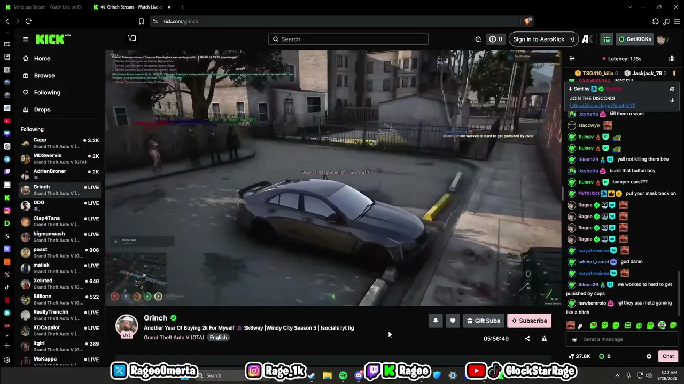
Task: Open the browser main menu
Action: (677, 21)
